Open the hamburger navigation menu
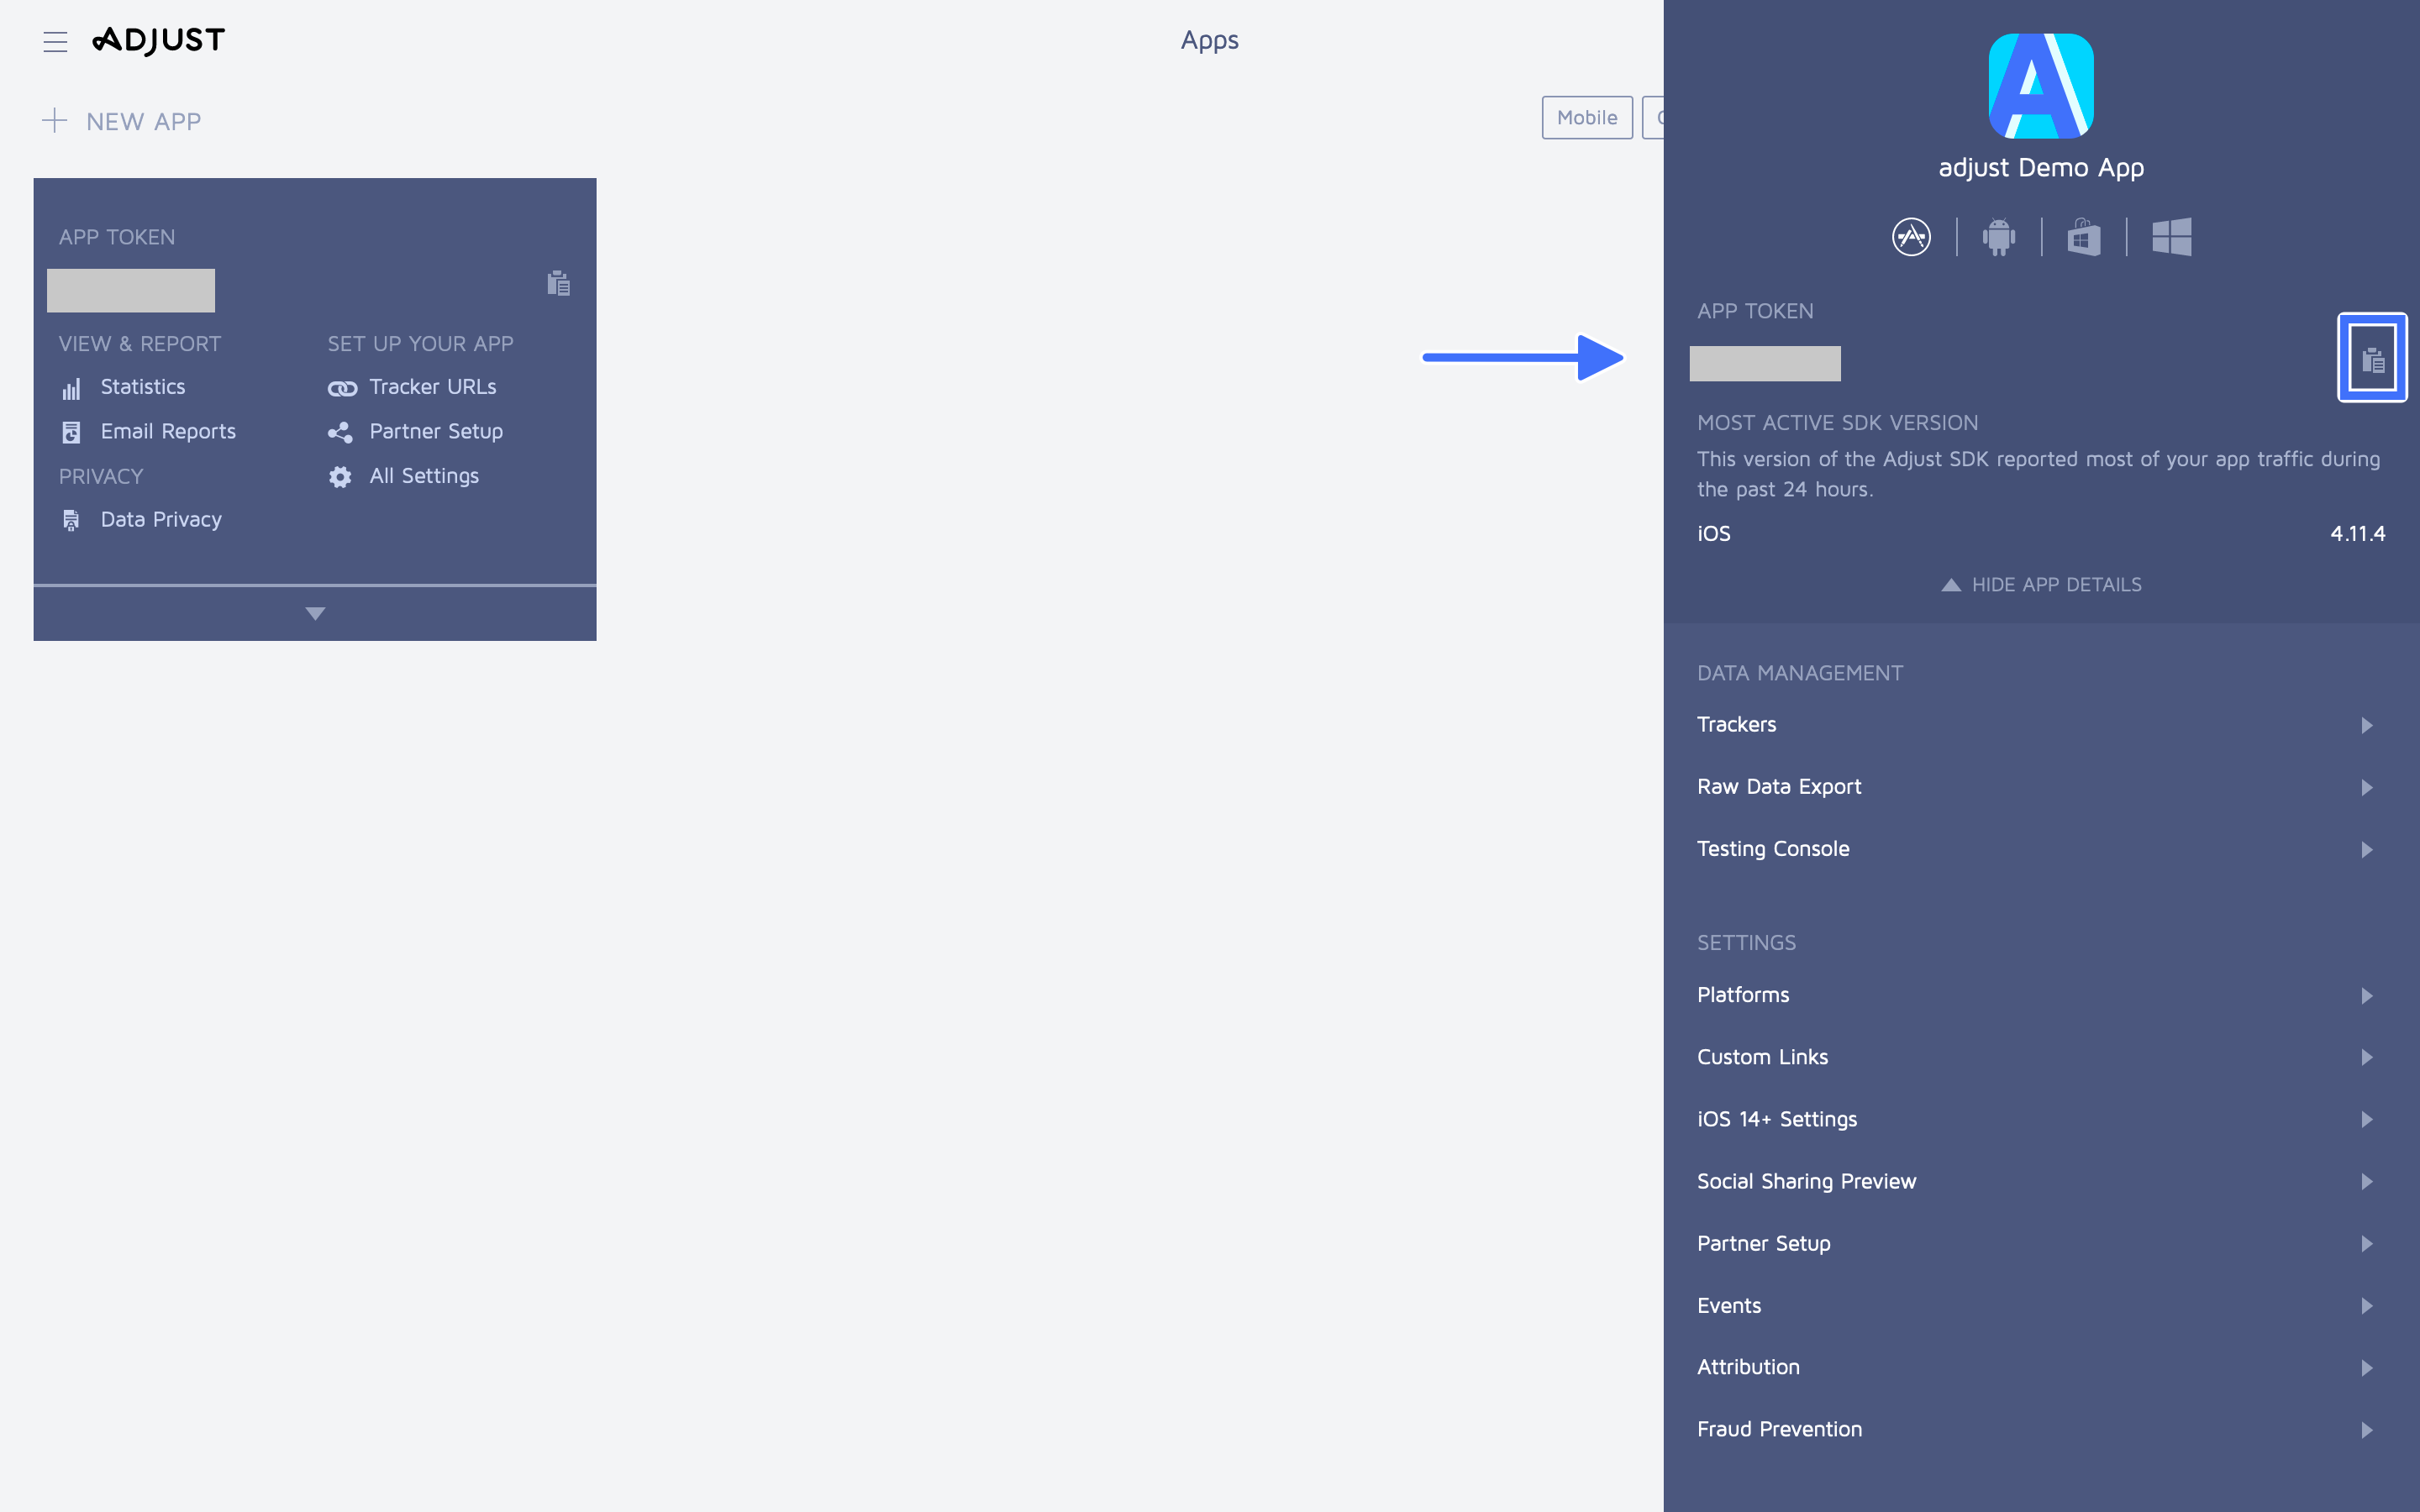The height and width of the screenshot is (1512, 2420). (55, 41)
